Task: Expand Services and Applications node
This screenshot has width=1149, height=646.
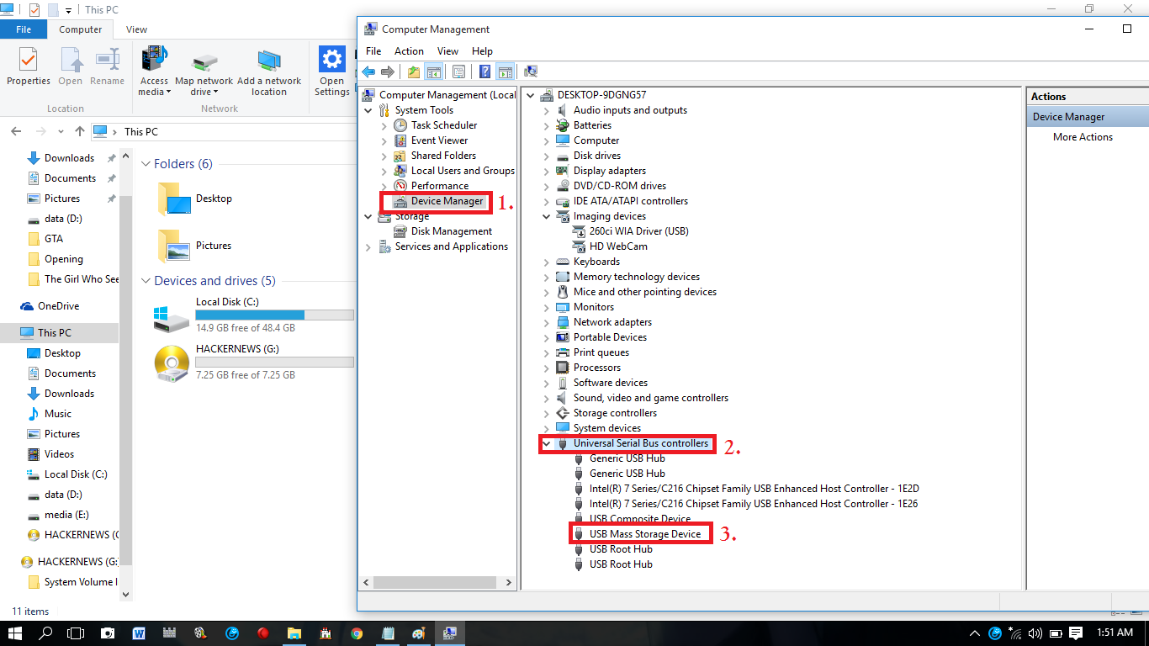Action: point(368,246)
